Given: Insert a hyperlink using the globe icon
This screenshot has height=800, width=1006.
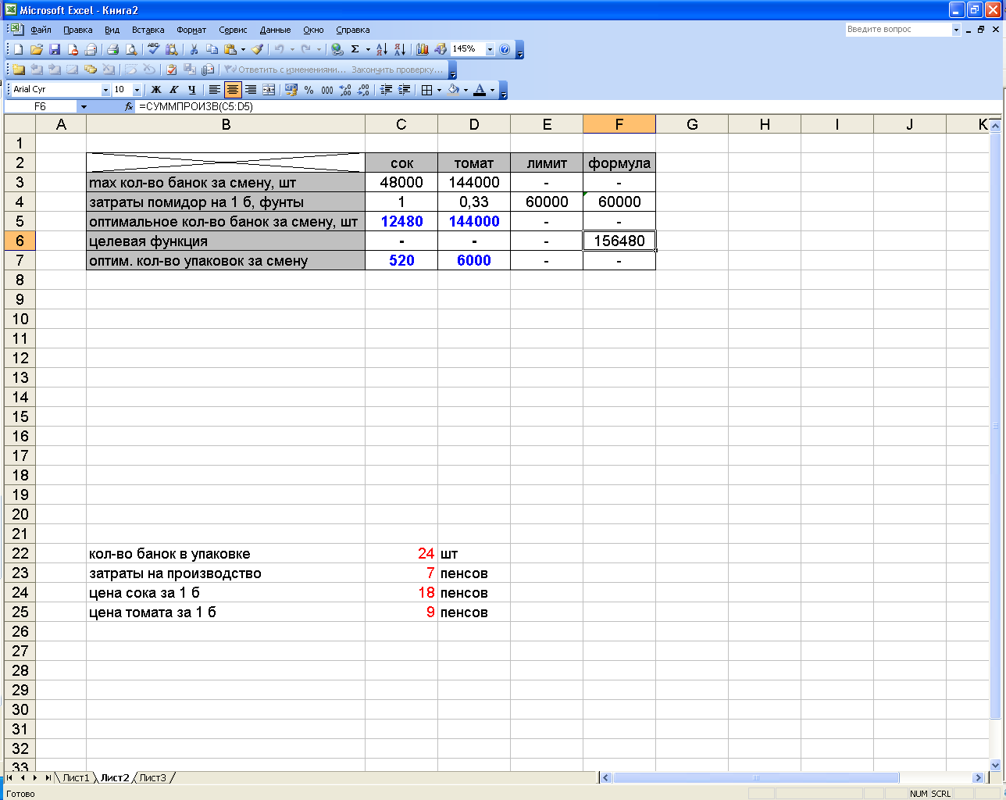Looking at the screenshot, I should coord(337,49).
